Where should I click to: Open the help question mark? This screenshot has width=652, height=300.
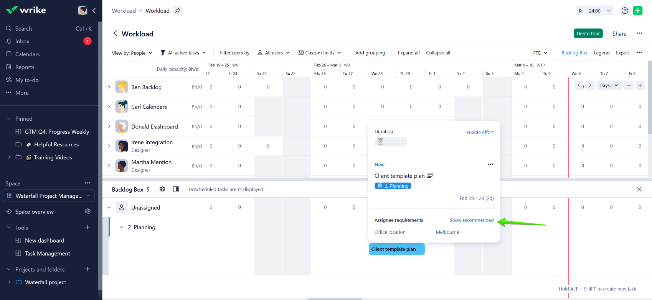[x=625, y=11]
